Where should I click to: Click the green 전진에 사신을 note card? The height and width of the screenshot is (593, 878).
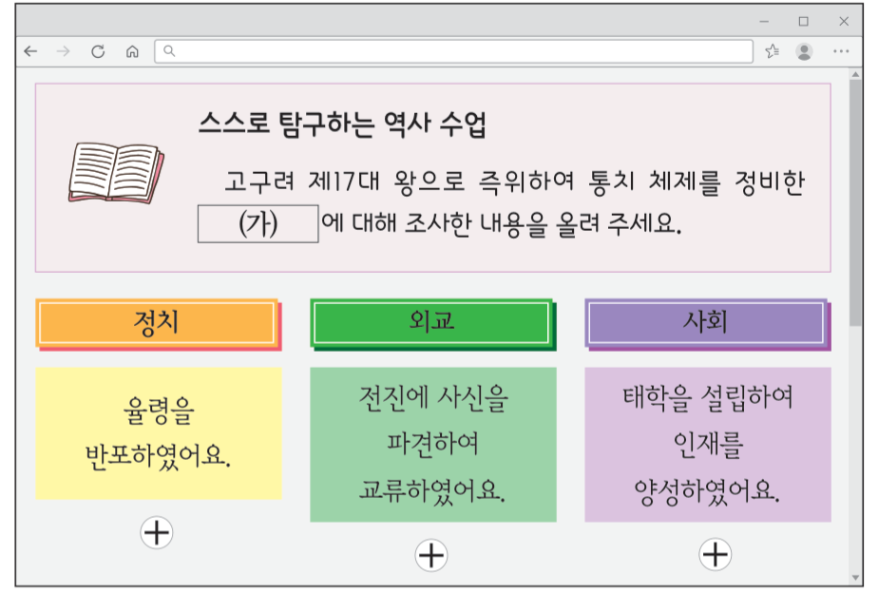pos(430,443)
